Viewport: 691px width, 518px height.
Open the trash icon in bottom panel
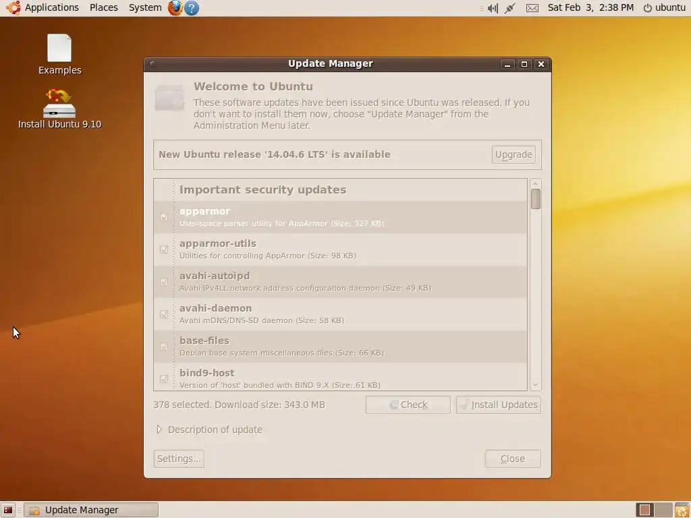[x=682, y=510]
